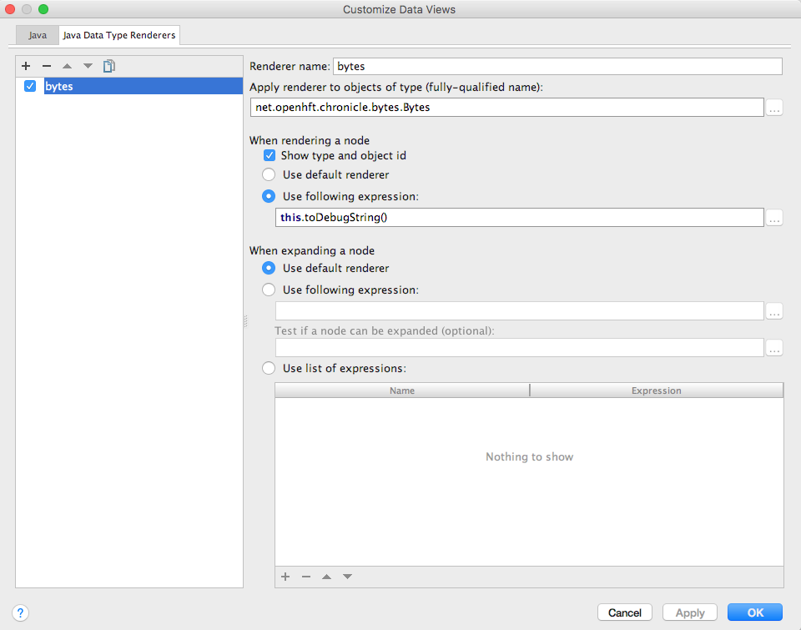Switch to Java Data Type Renderers tab

119,35
